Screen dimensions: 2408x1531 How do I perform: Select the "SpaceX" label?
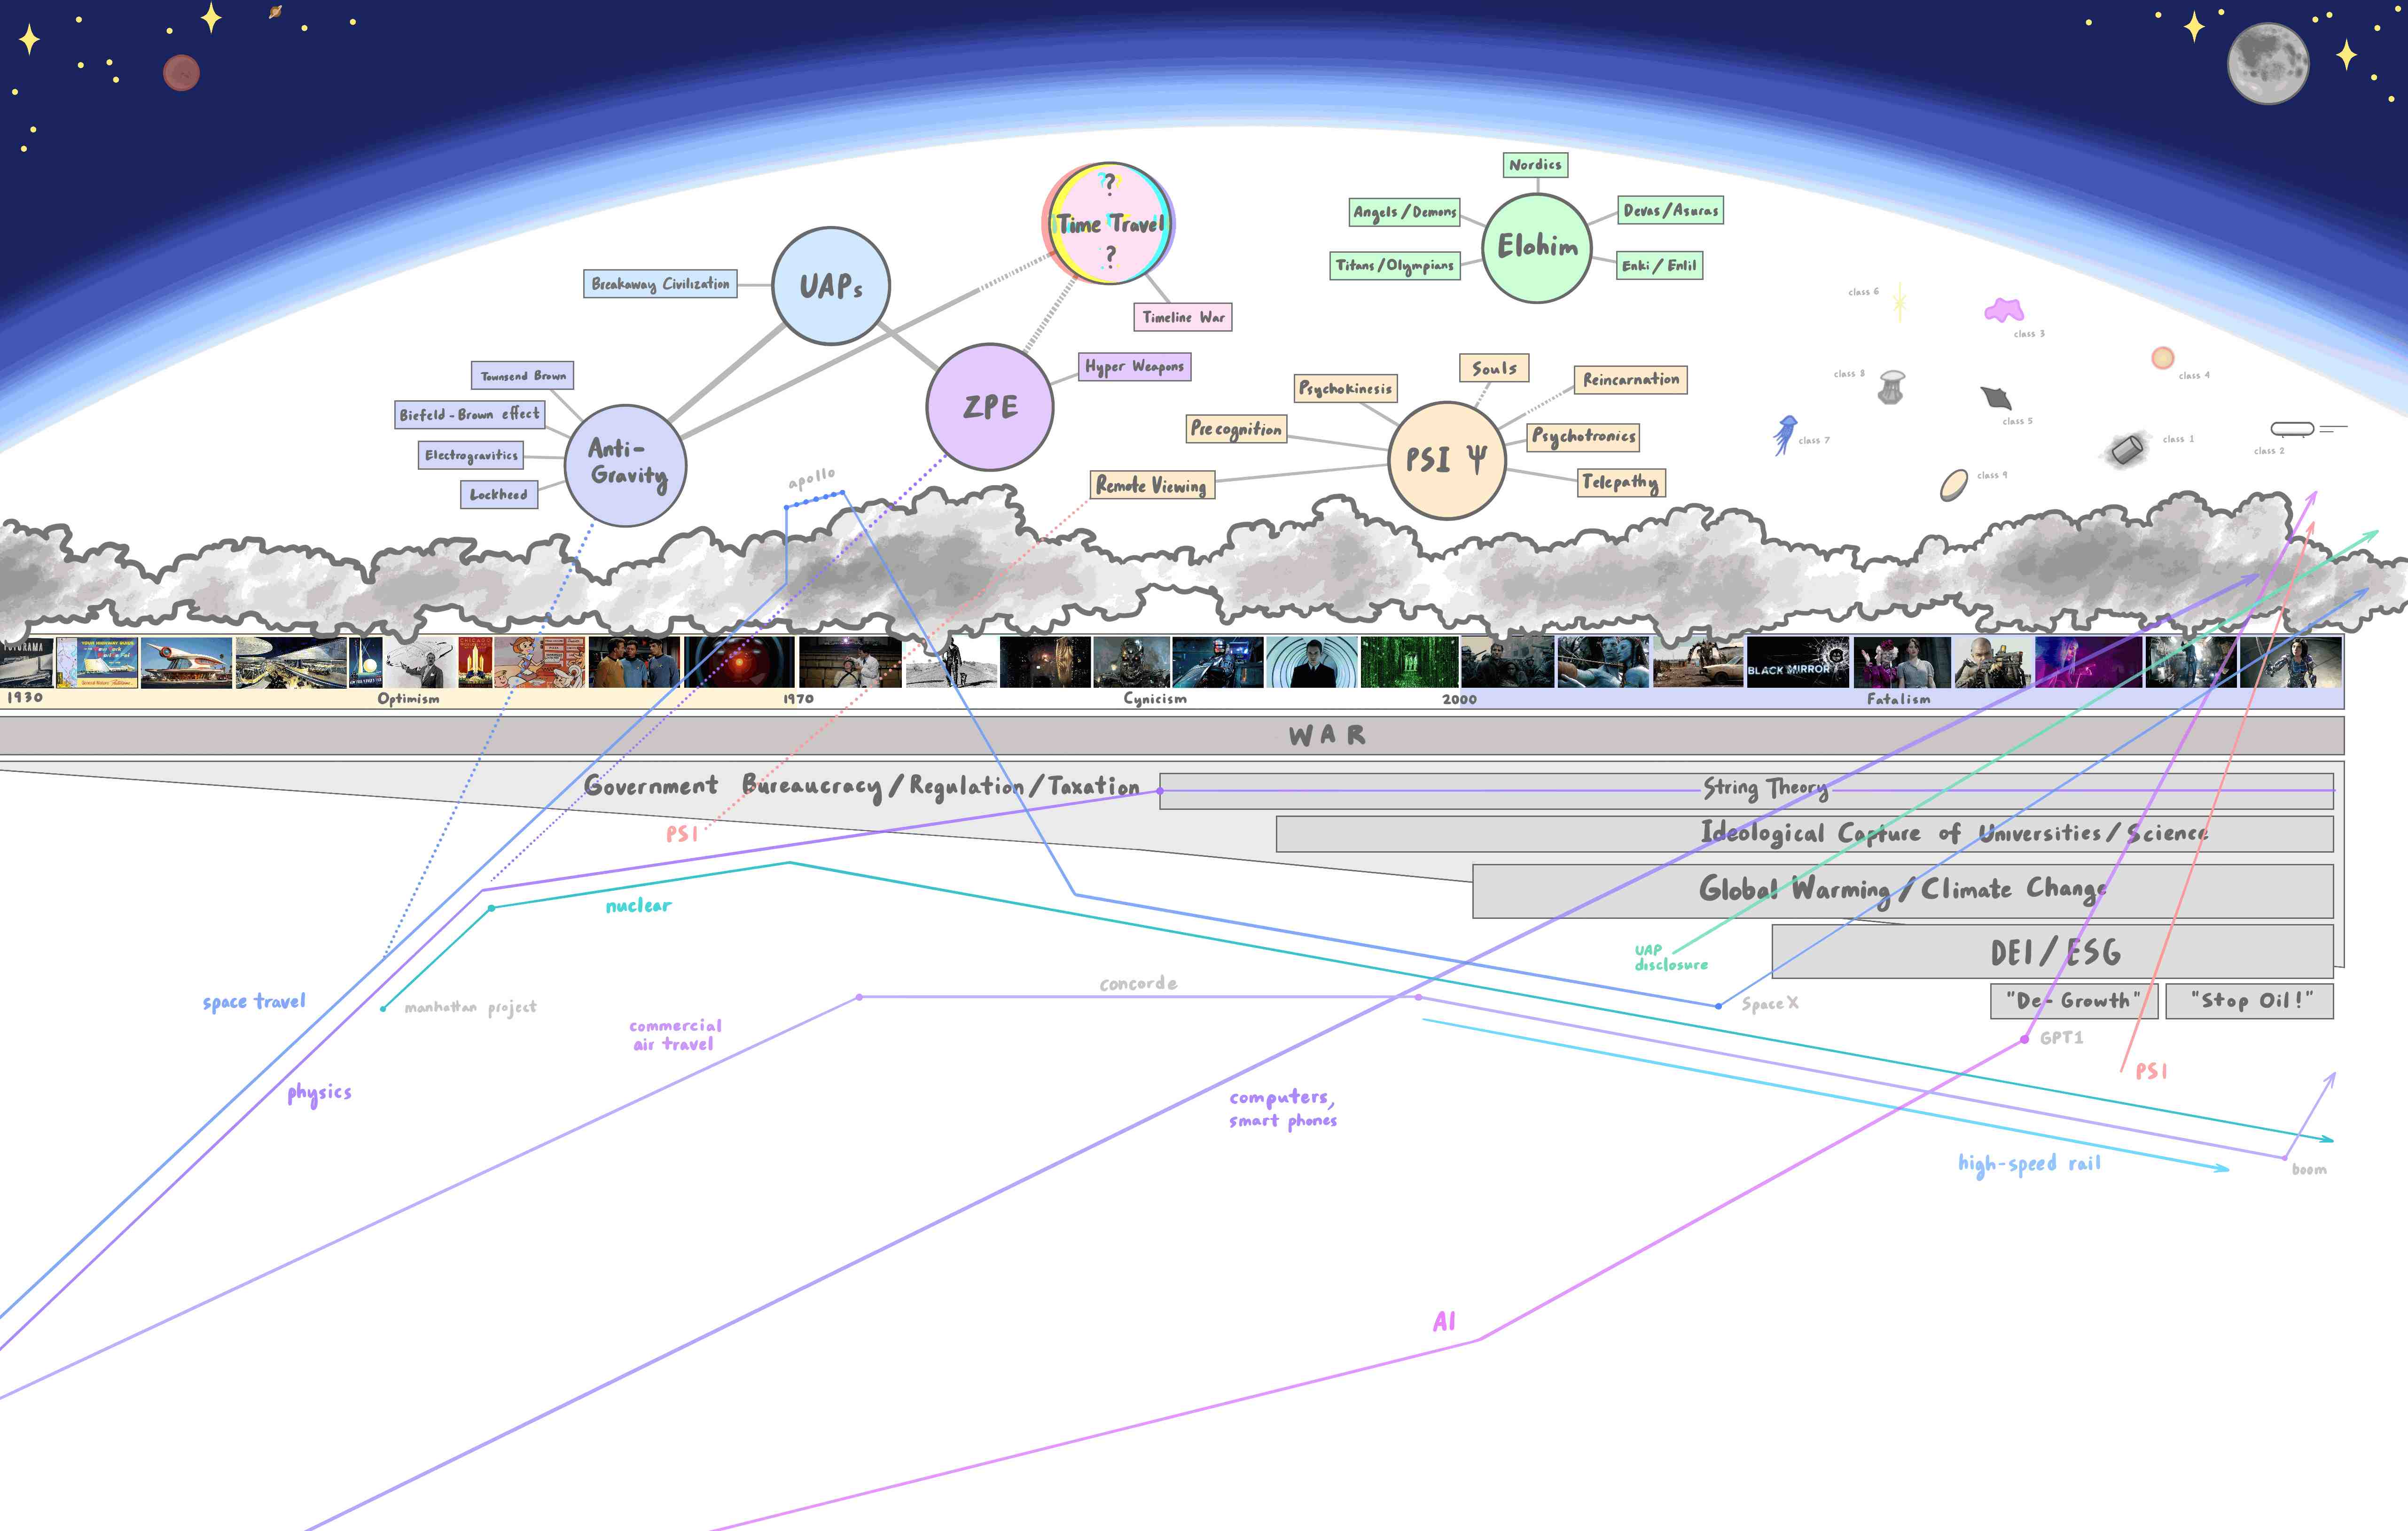click(x=1769, y=1003)
